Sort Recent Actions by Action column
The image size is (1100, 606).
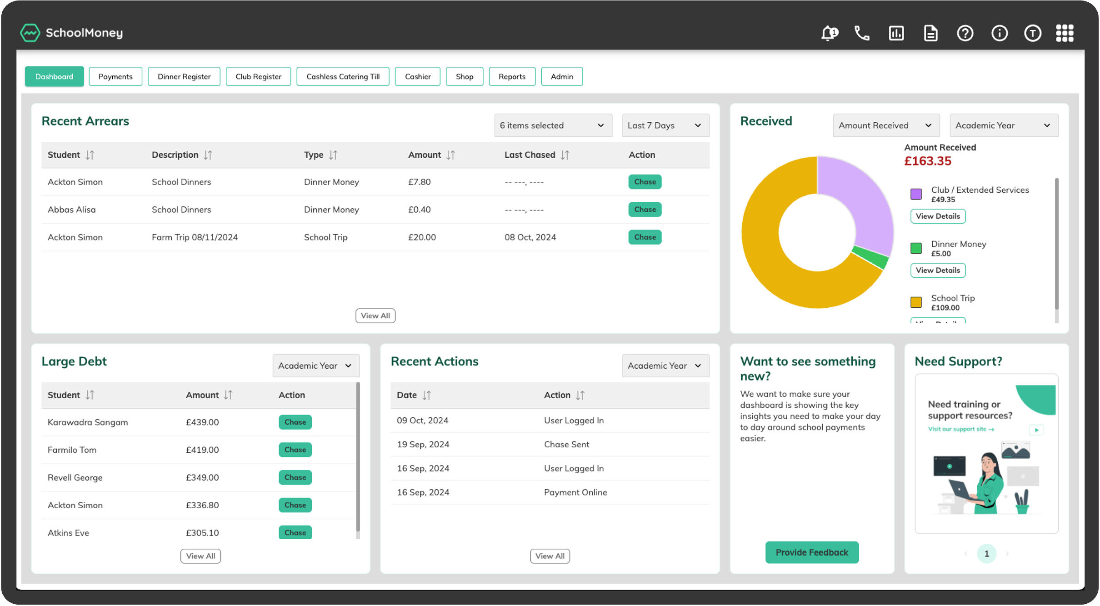point(580,395)
